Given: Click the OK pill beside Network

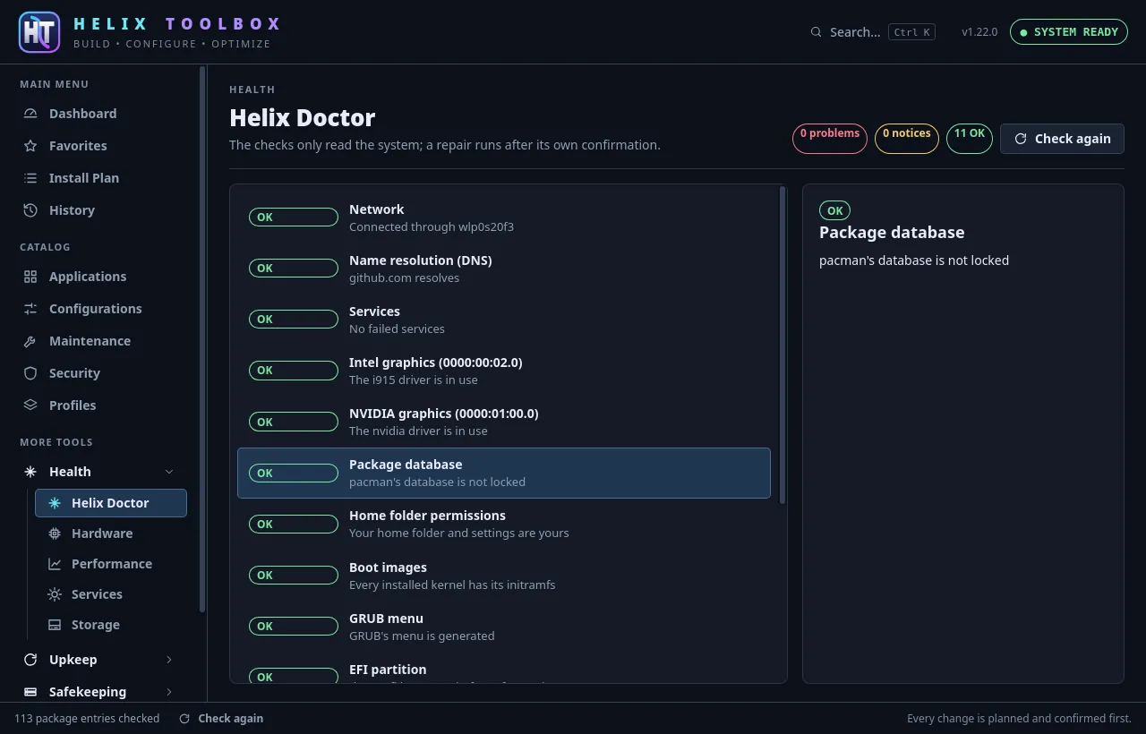Looking at the screenshot, I should point(294,218).
